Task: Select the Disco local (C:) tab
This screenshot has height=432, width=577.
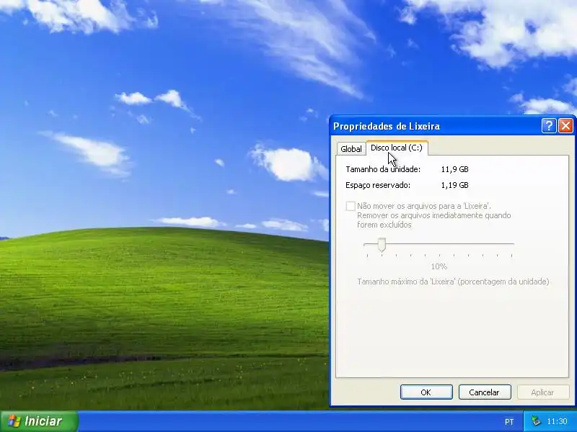Action: point(397,148)
